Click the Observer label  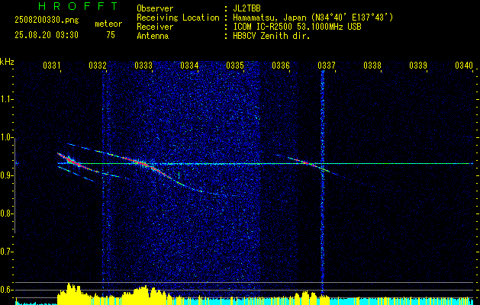pos(155,8)
